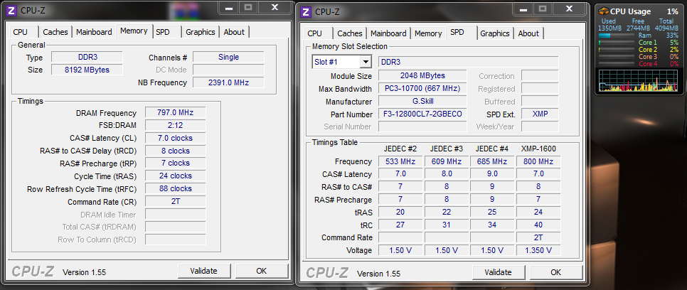
Task: Click JEDEC #3 CAS# Latency cell 8.0
Action: point(447,174)
